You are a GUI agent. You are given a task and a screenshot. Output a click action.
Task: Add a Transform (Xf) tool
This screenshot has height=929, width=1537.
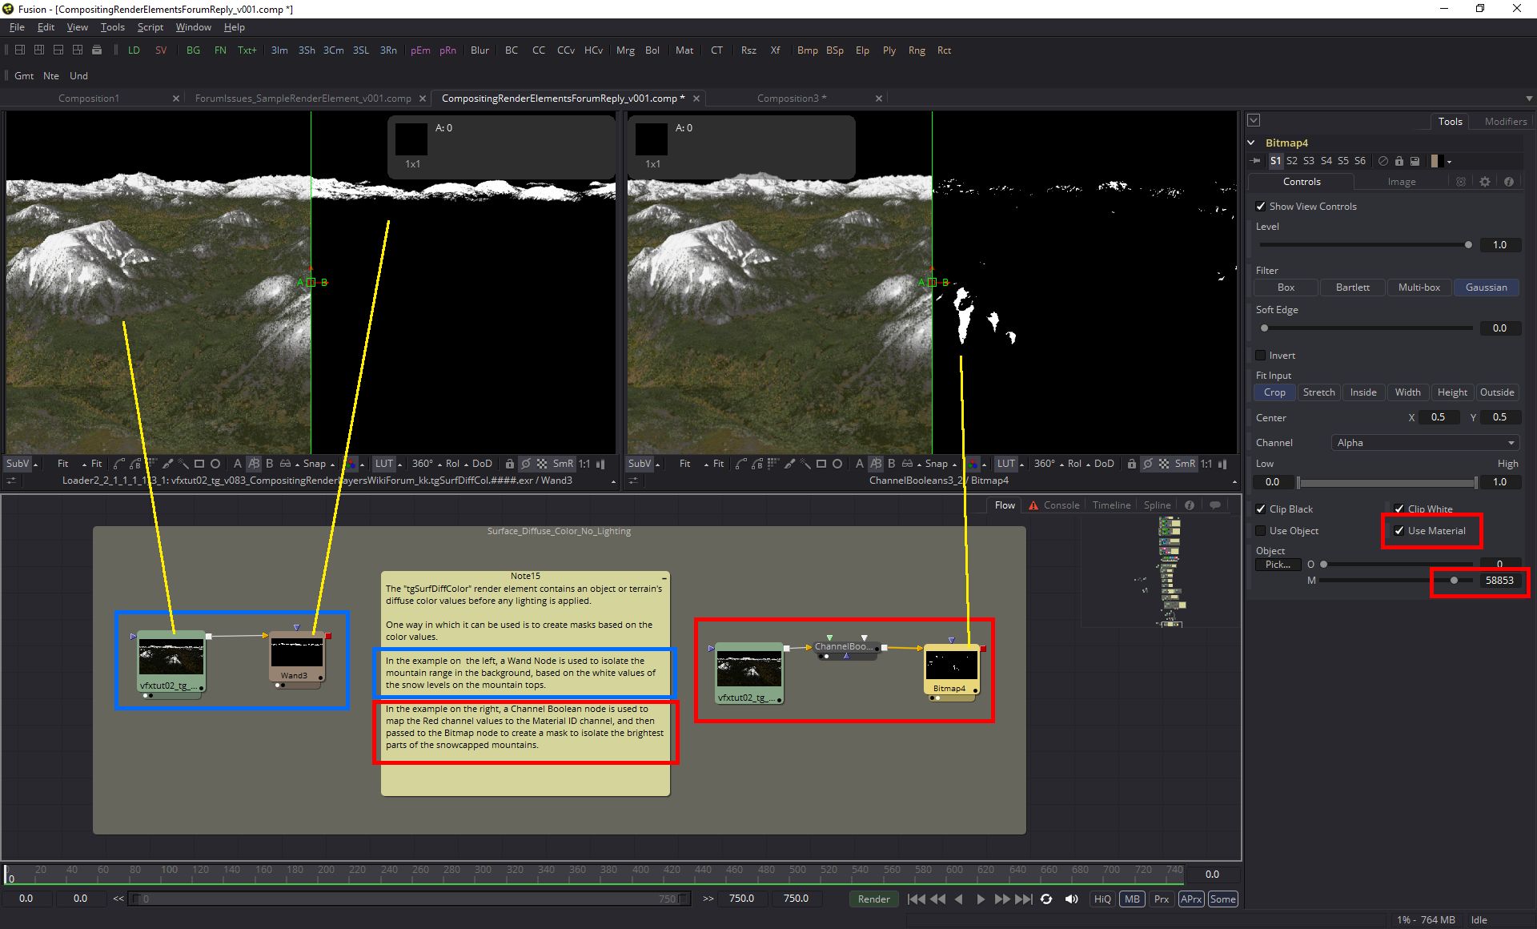pos(775,50)
